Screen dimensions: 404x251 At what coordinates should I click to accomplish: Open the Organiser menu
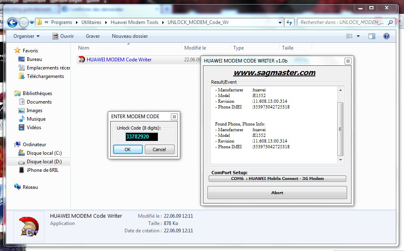[26, 36]
